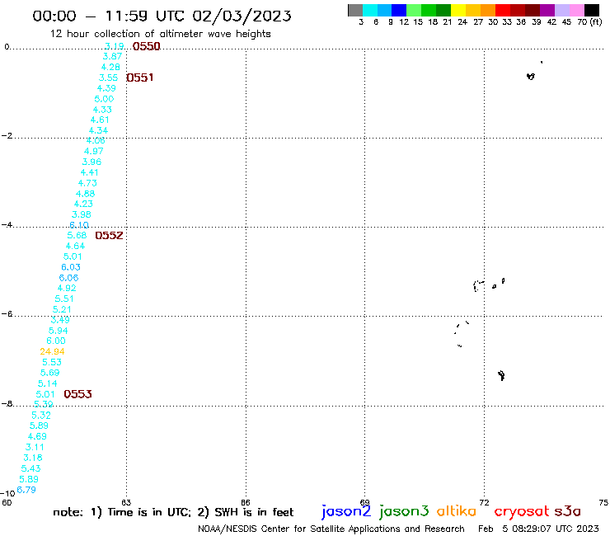610x536 pixels.
Task: Click the 5.14 wave height value
Action: (x=48, y=383)
